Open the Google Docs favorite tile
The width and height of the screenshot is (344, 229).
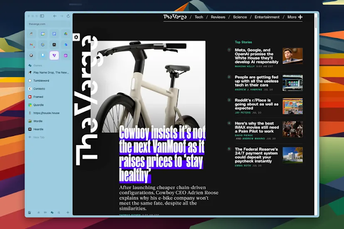[54, 34]
